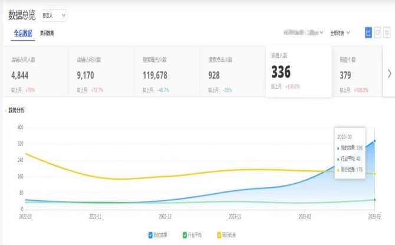
Task: Select the 店铺访问人数 metric card
Action: (x=35, y=73)
